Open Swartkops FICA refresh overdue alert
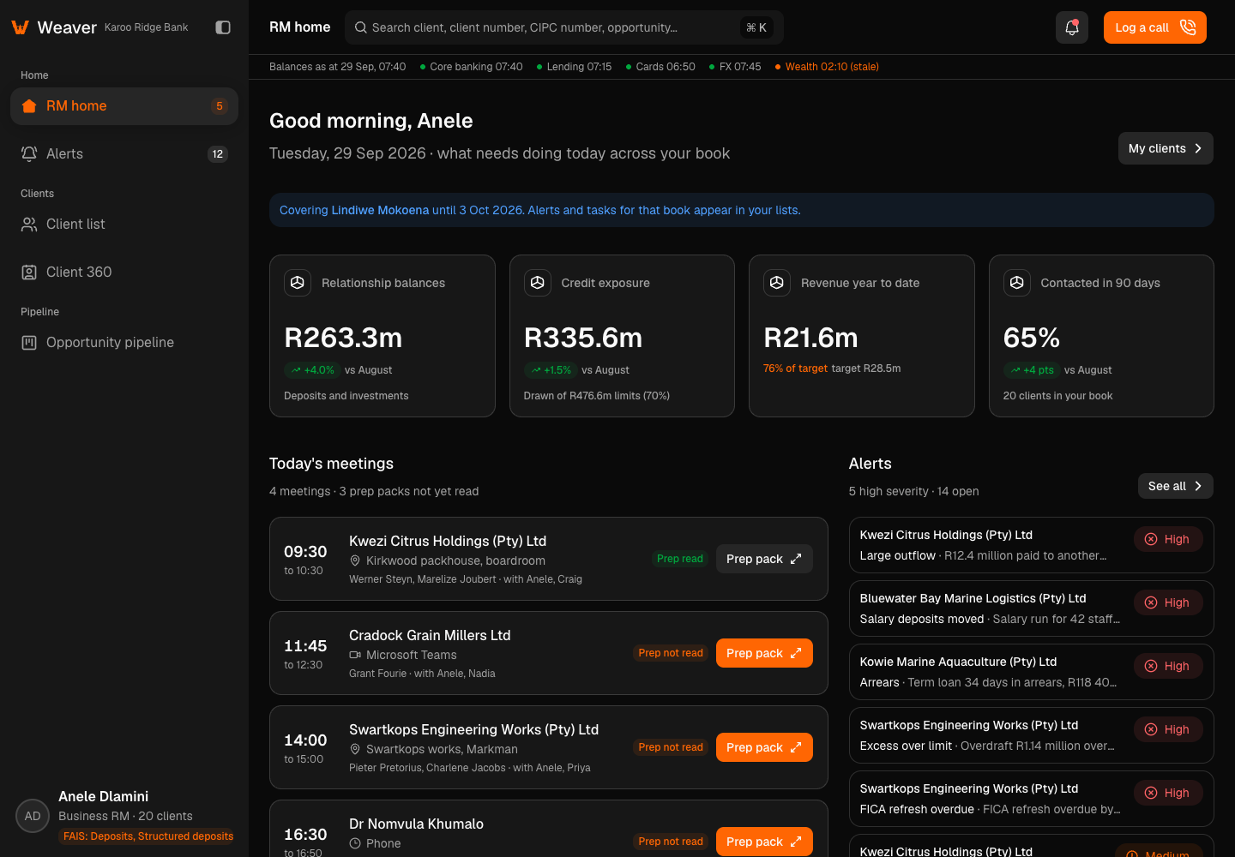Screen dimensions: 1235x857 click(x=1031, y=799)
